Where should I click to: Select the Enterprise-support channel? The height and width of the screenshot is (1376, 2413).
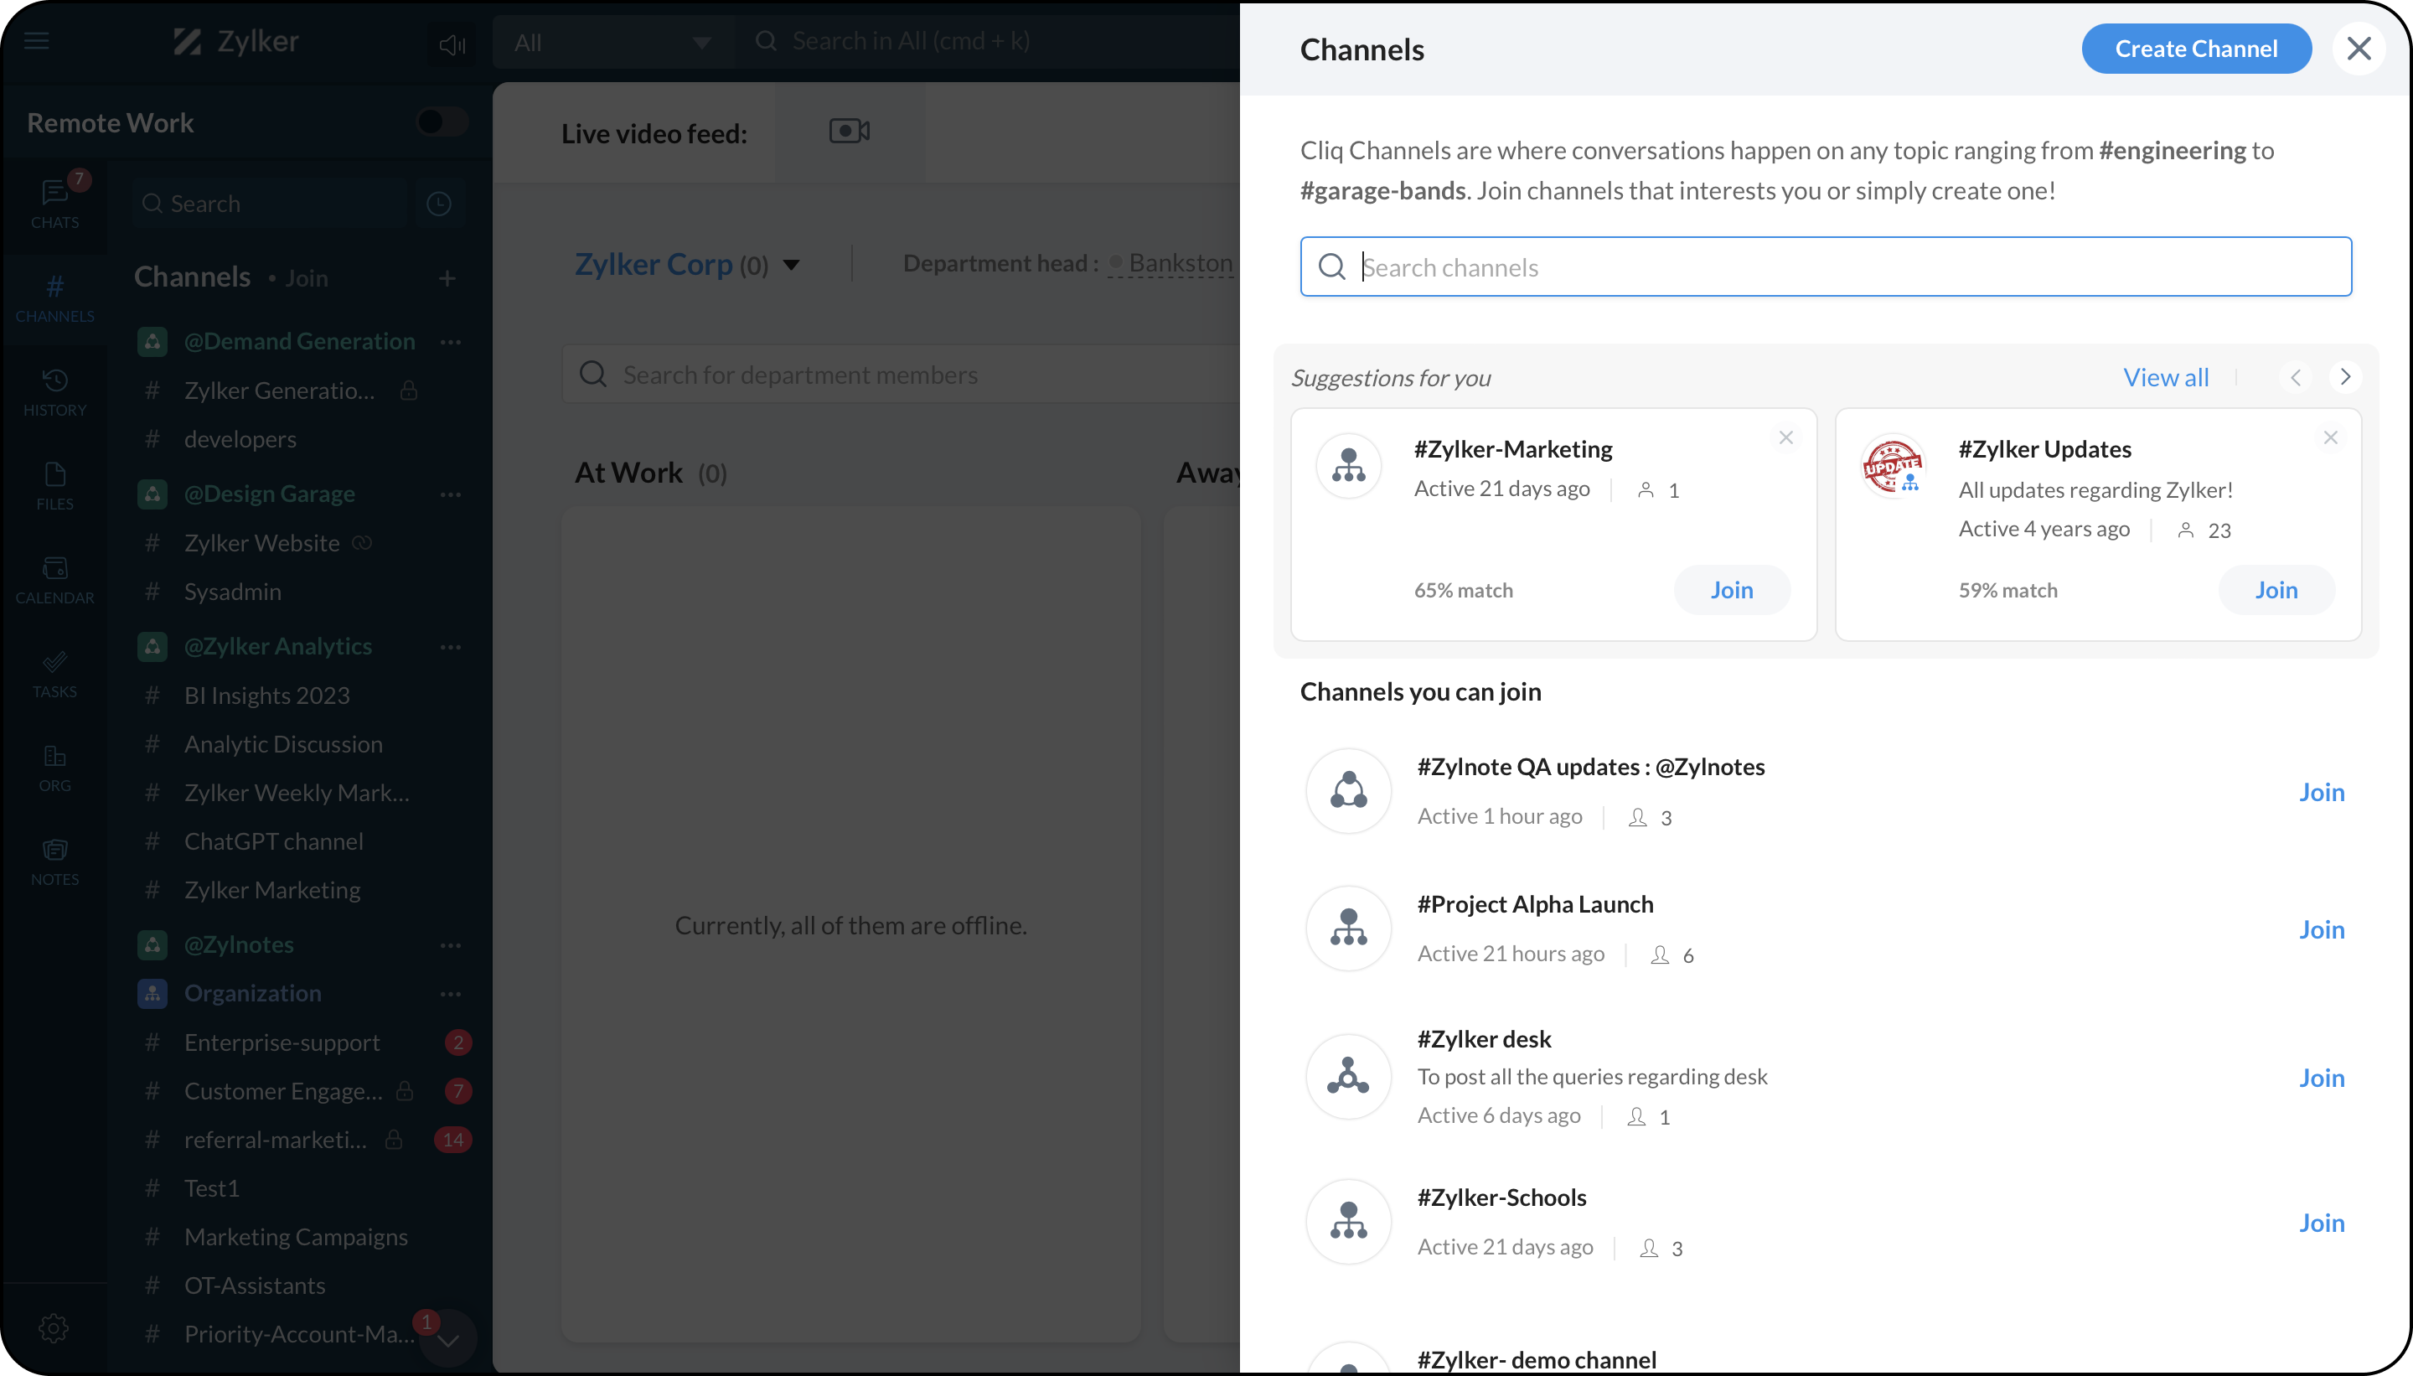(x=282, y=1042)
